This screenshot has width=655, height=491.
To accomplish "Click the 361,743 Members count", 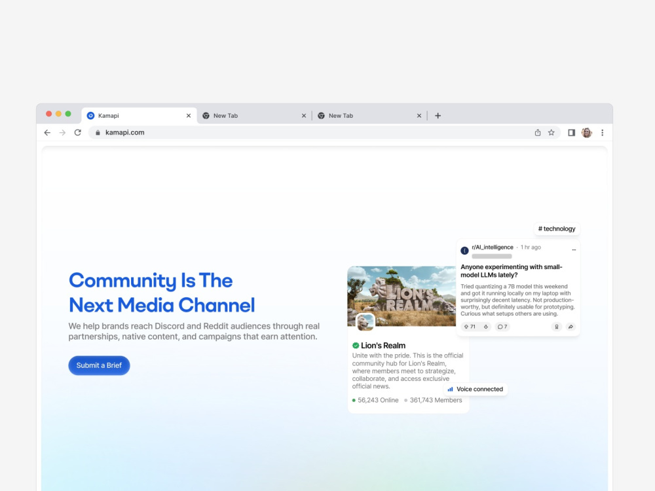I will pos(433,400).
